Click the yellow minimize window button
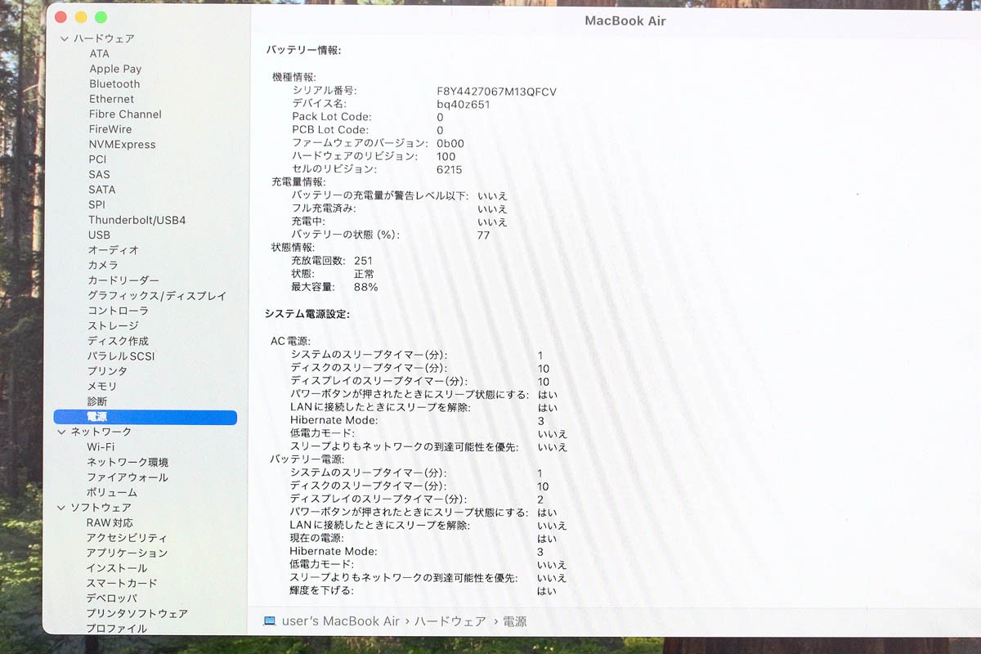This screenshot has height=654, width=981. (81, 17)
